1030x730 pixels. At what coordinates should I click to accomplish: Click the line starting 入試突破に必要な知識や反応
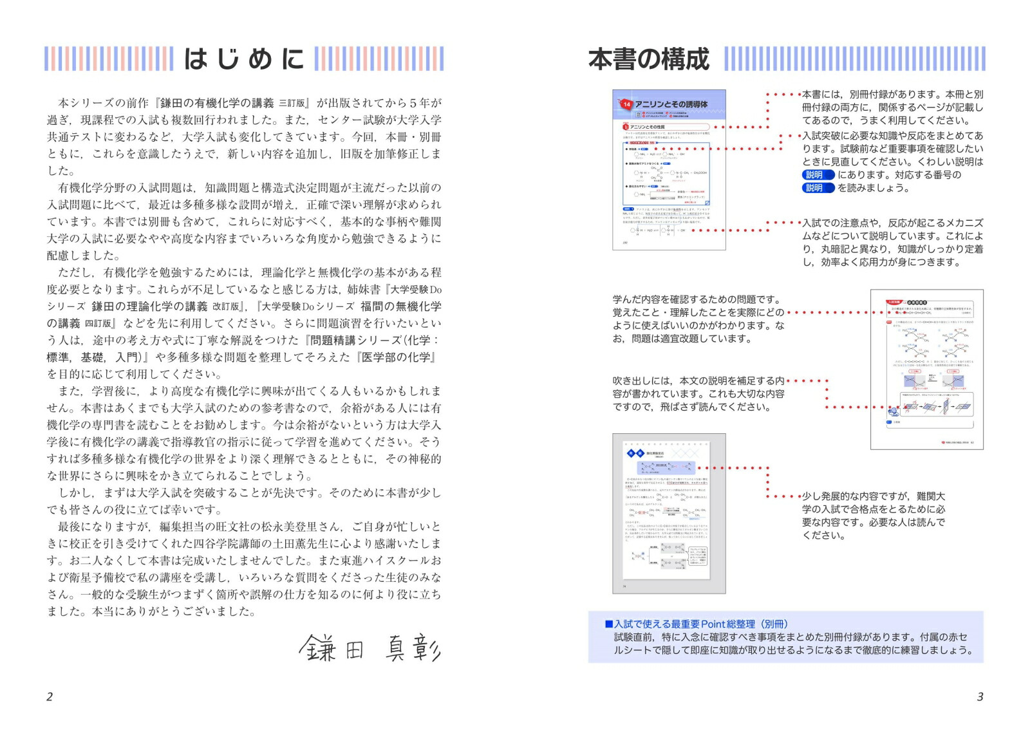coord(893,136)
